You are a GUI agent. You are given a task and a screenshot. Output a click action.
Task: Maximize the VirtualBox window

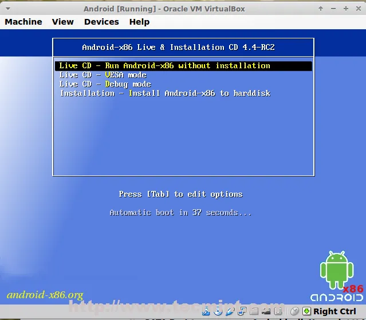[x=346, y=9]
